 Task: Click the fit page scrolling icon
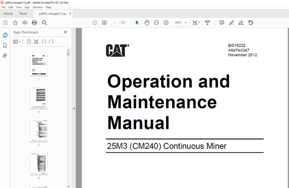[195, 23]
